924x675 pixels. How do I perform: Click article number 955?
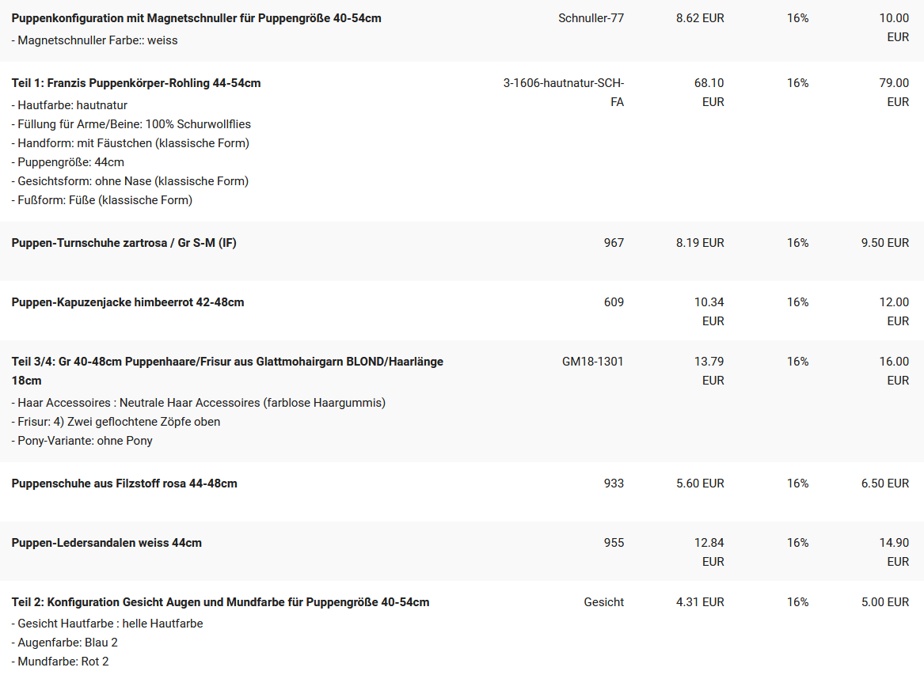(x=614, y=543)
